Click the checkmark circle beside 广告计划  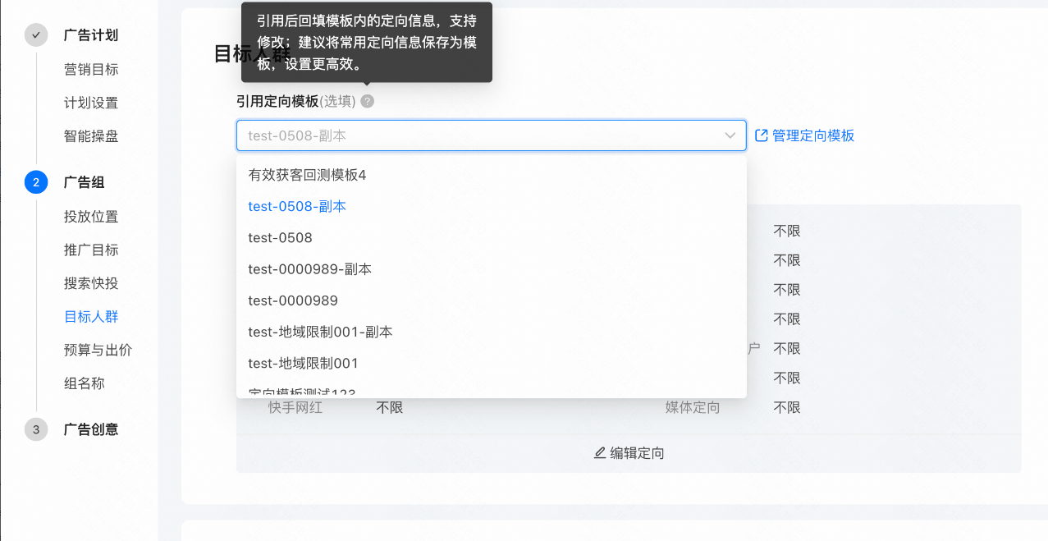[x=34, y=35]
